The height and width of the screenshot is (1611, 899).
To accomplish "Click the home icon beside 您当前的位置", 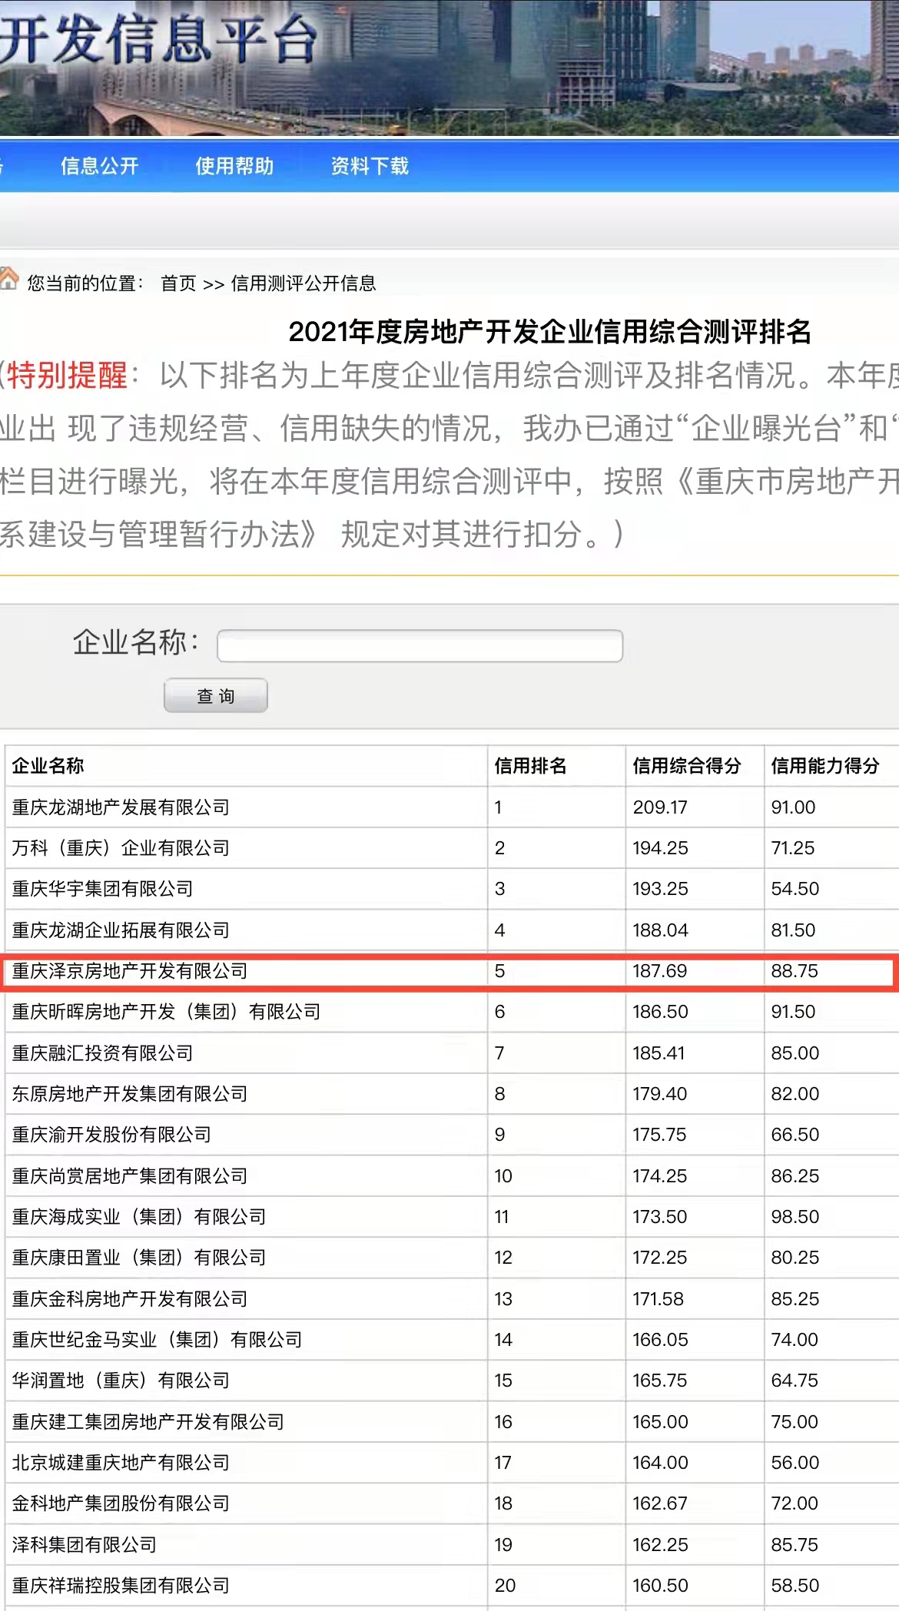I will [x=9, y=279].
